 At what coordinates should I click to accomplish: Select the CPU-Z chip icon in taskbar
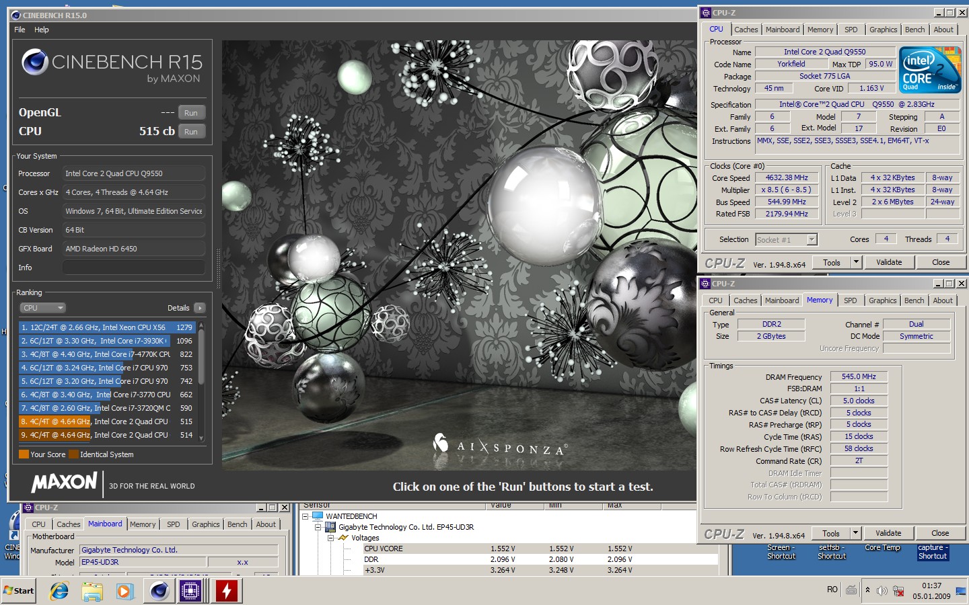pyautogui.click(x=190, y=591)
